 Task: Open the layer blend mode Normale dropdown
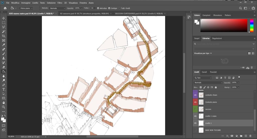[x=208, y=83]
